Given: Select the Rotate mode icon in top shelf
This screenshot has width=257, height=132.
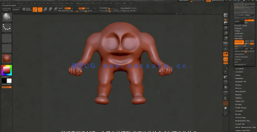Looking at the screenshot, I should click(55, 9).
